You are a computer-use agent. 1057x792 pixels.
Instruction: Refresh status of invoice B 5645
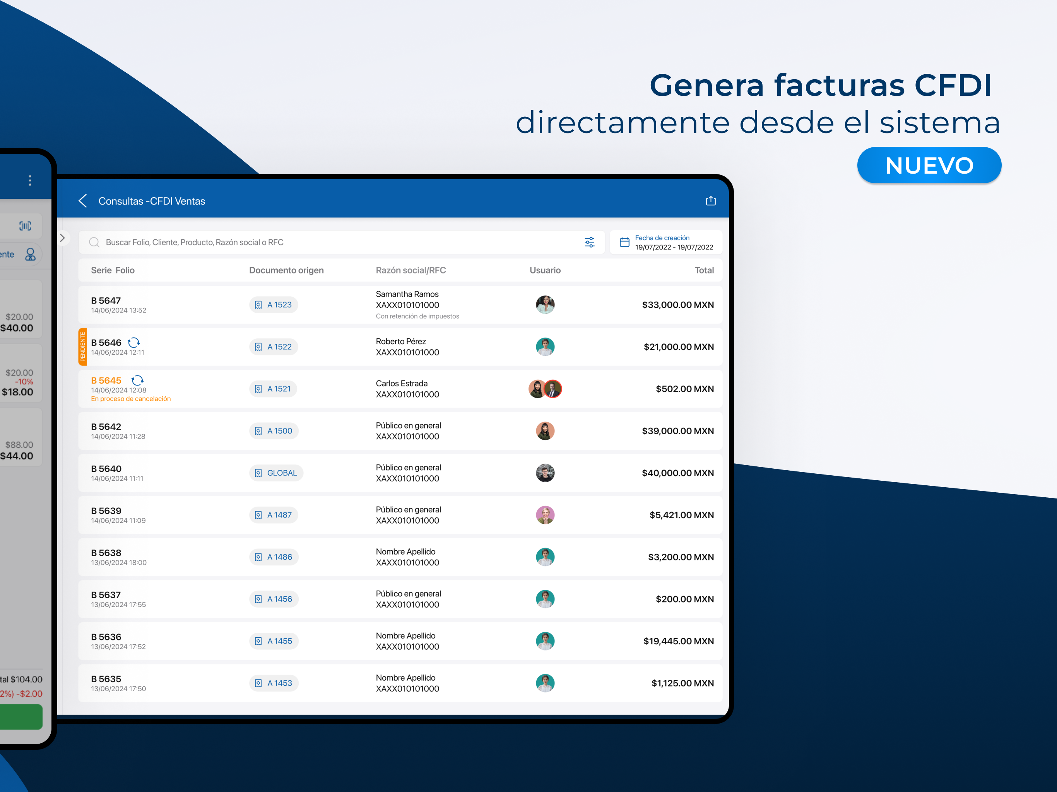click(138, 380)
